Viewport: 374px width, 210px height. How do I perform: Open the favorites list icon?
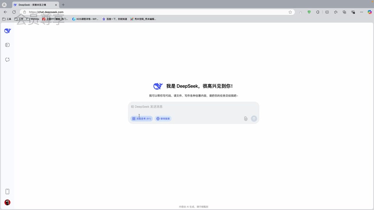tap(336, 12)
